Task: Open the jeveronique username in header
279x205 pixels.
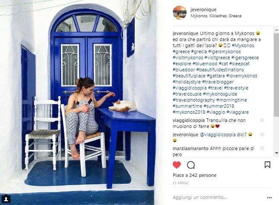Action: 203,10
